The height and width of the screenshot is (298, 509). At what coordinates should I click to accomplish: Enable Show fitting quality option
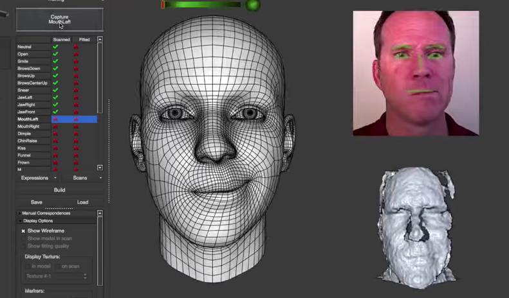pyautogui.click(x=23, y=246)
